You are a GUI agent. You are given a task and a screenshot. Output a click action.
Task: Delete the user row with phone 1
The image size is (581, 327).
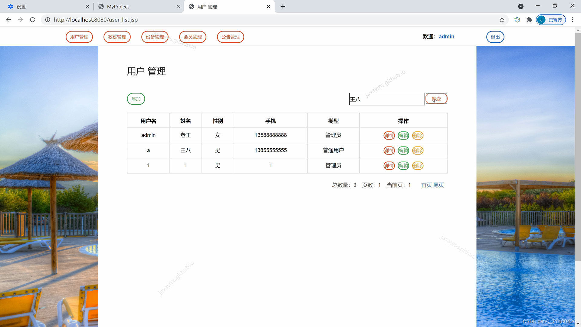pos(418,166)
